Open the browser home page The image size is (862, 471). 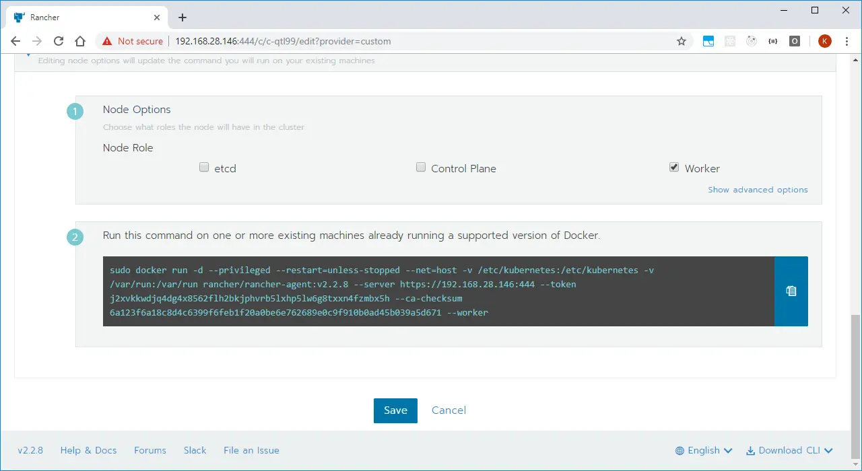click(x=80, y=41)
